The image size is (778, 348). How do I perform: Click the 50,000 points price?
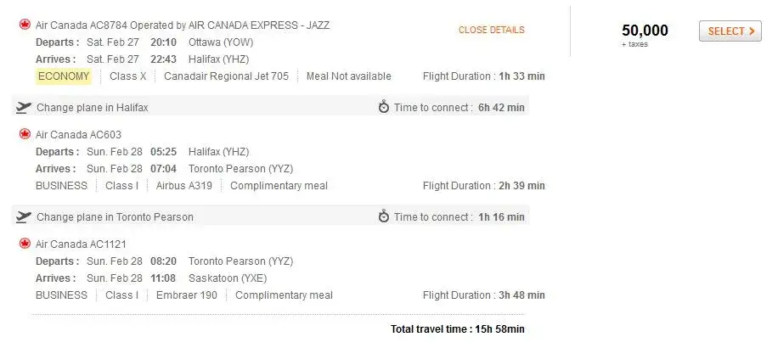[x=645, y=31]
